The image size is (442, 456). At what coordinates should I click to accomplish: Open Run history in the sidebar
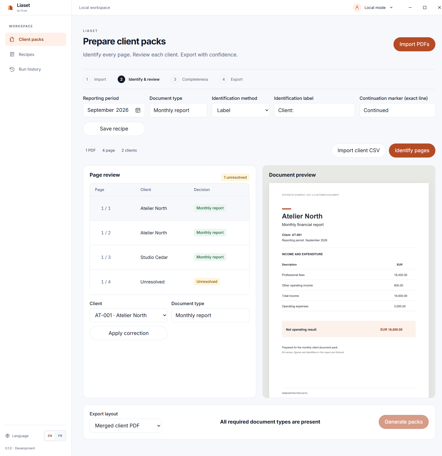pyautogui.click(x=35, y=69)
